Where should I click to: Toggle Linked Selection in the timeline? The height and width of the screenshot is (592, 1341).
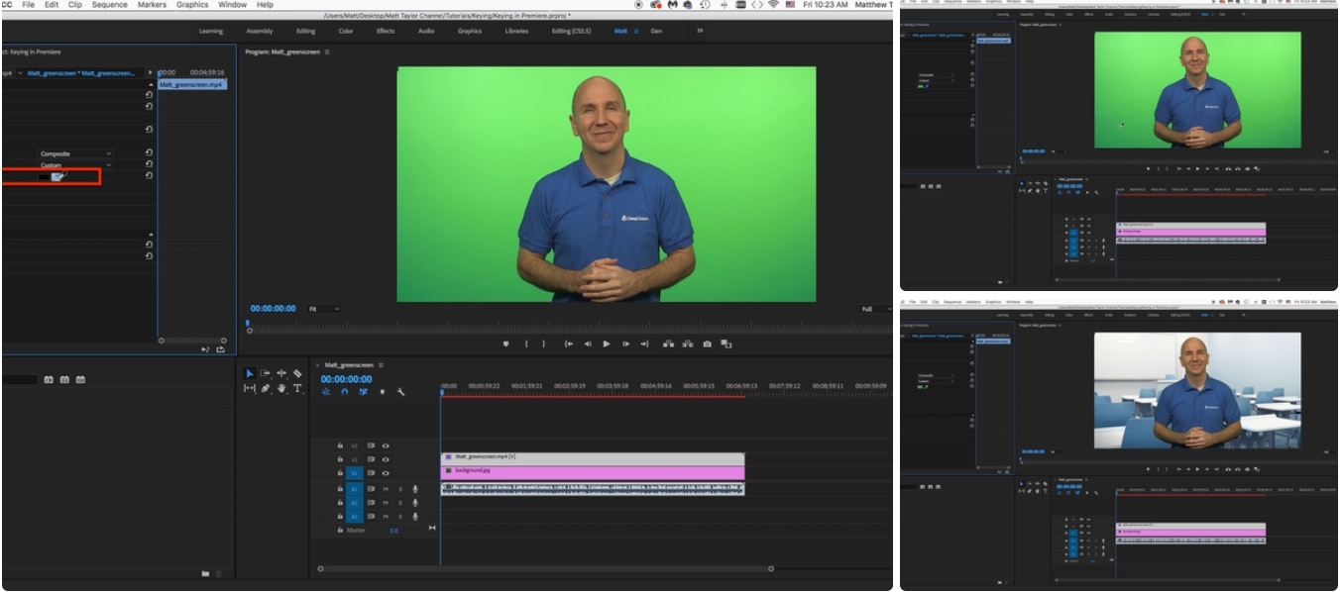(364, 392)
